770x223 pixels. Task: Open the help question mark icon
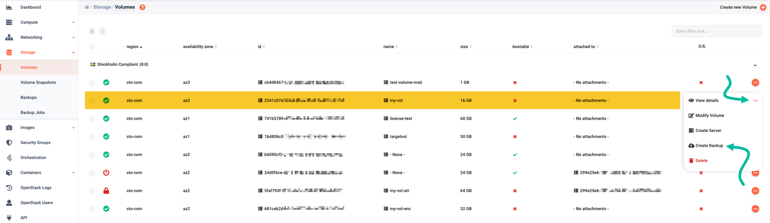(142, 8)
